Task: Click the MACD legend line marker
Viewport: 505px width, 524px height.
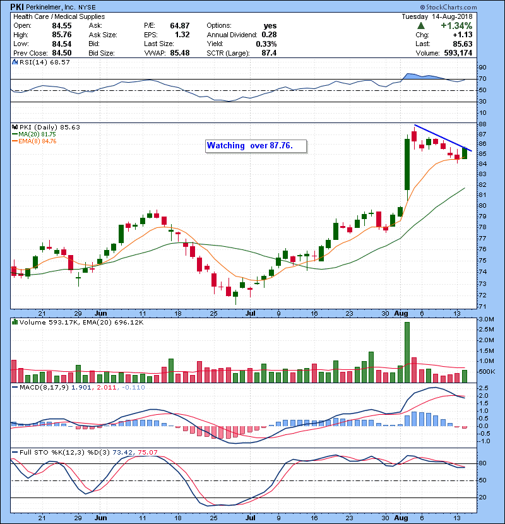Action: point(15,388)
